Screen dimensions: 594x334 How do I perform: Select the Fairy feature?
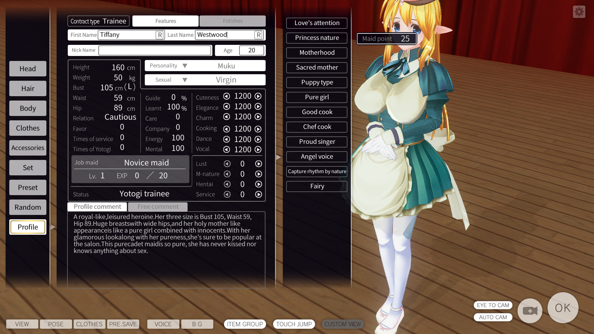pos(317,186)
